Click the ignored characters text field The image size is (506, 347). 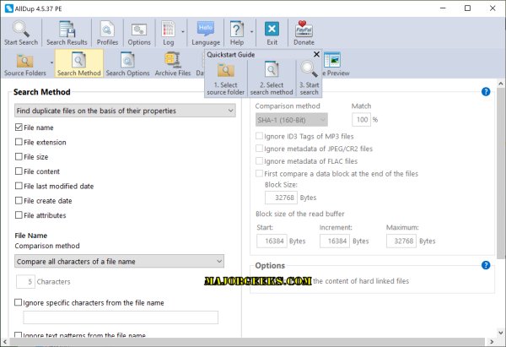point(121,317)
